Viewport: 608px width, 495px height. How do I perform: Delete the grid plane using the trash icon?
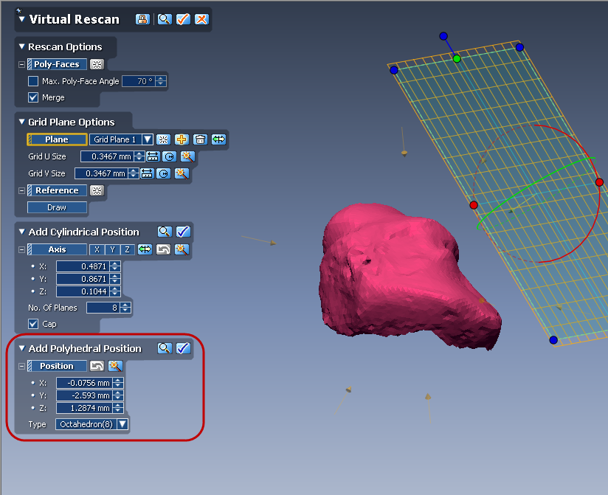click(x=200, y=139)
